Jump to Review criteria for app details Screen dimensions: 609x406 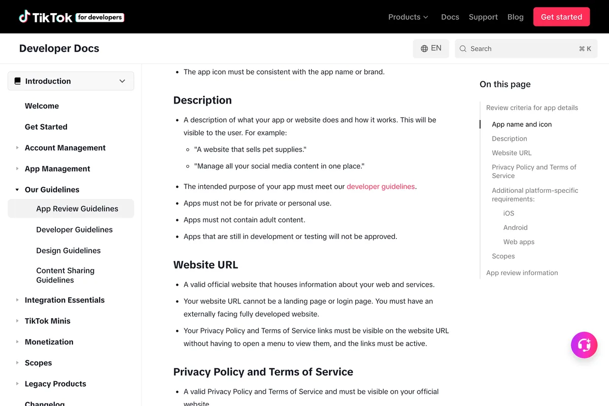coord(532,108)
